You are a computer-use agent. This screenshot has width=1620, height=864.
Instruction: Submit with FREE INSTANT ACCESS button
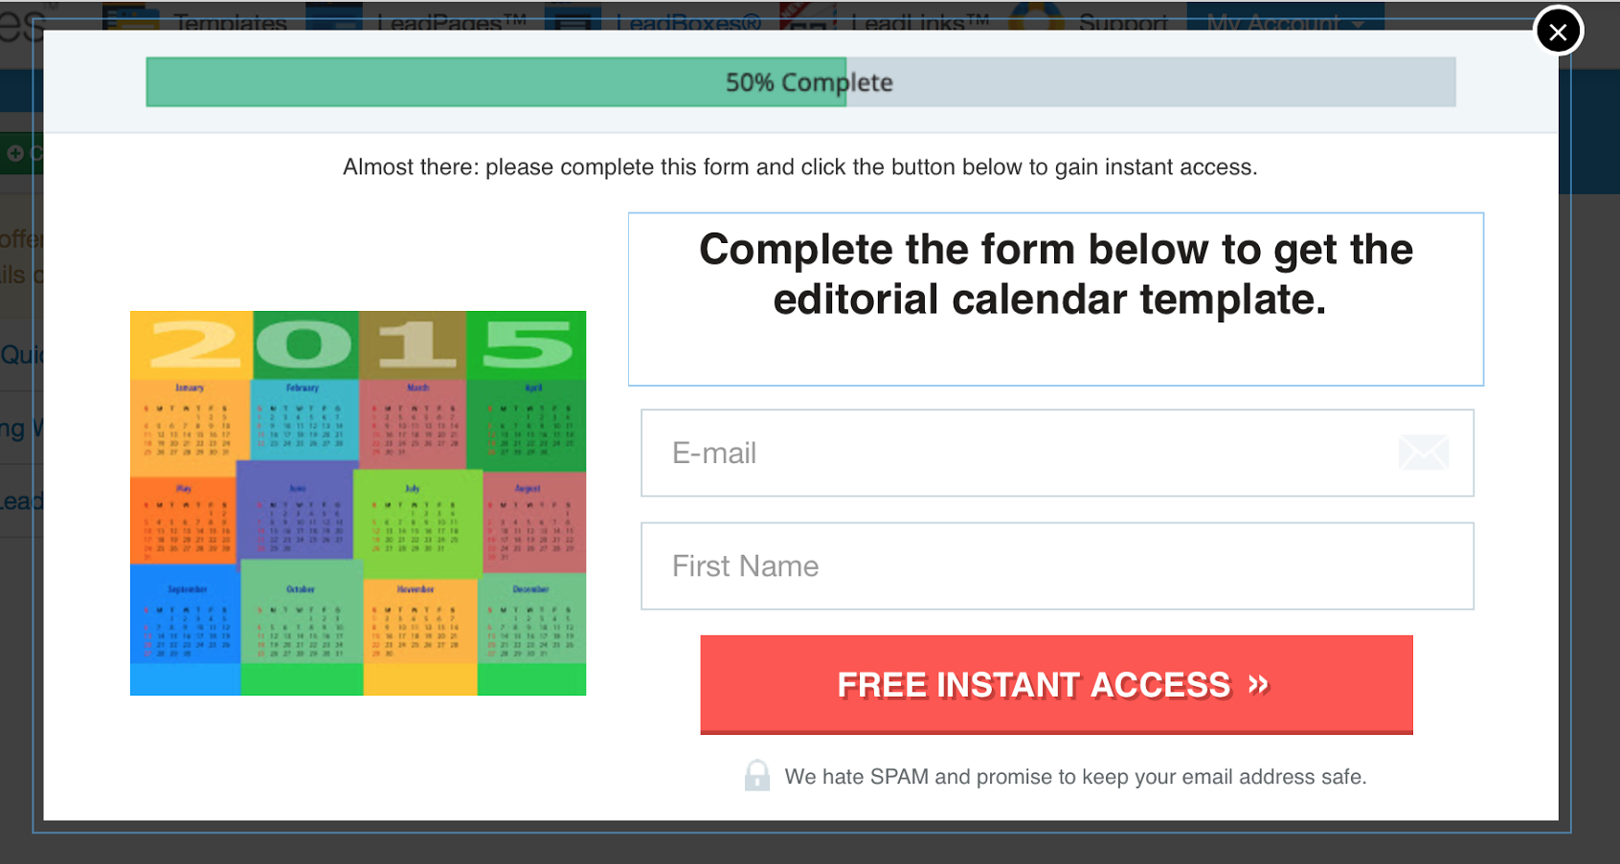point(1056,685)
